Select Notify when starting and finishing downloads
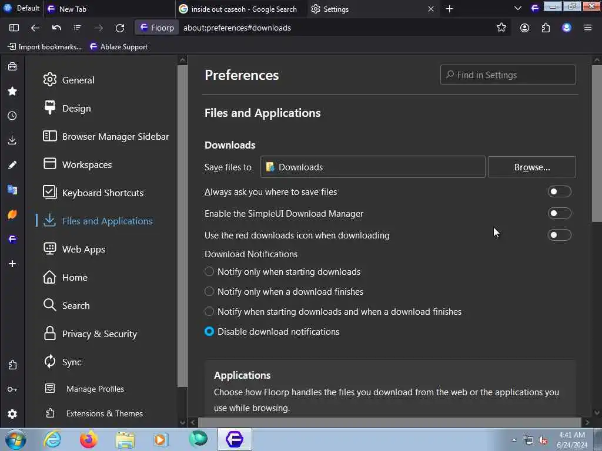This screenshot has width=602, height=451. (209, 311)
